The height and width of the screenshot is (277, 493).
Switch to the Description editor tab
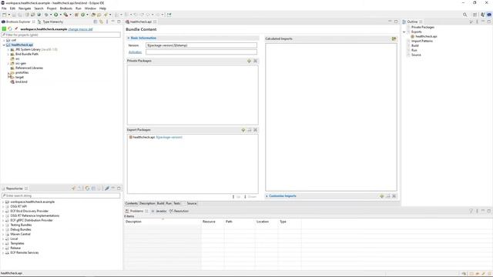pyautogui.click(x=147, y=203)
